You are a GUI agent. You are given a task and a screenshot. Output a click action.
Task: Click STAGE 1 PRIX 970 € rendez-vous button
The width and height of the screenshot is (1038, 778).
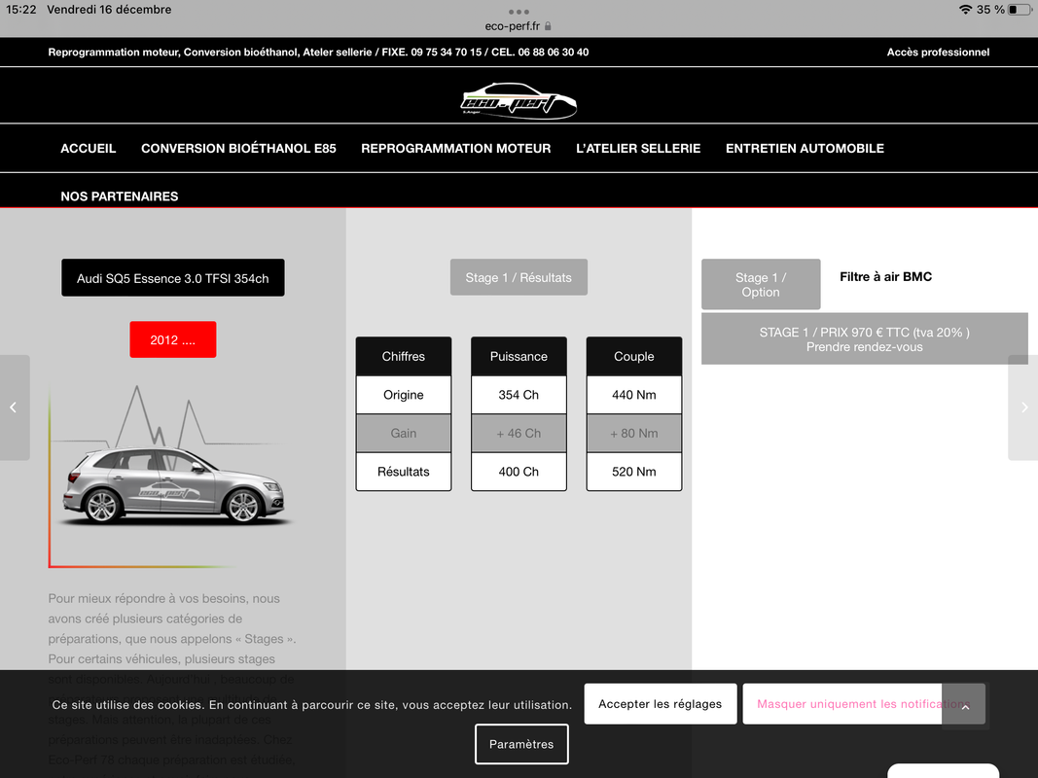pyautogui.click(x=864, y=338)
